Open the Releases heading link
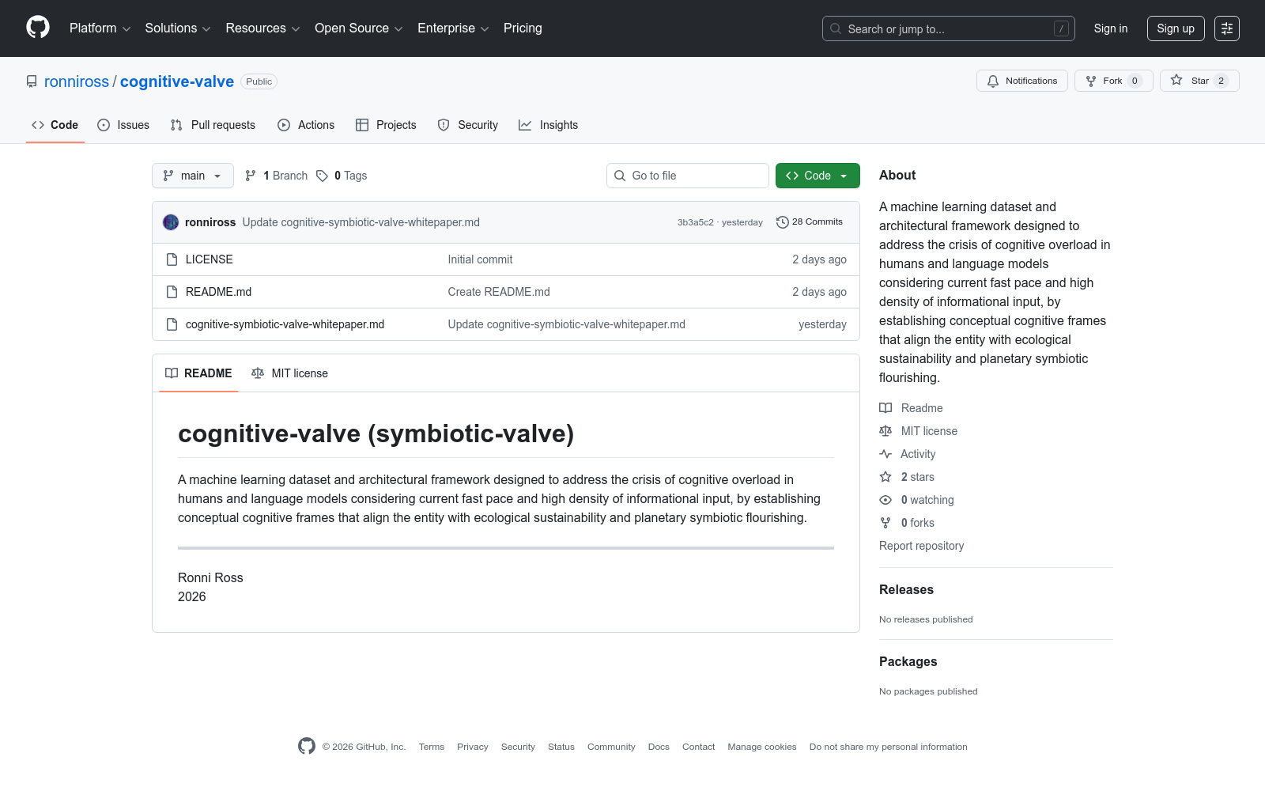The height and width of the screenshot is (791, 1265). coord(906,590)
